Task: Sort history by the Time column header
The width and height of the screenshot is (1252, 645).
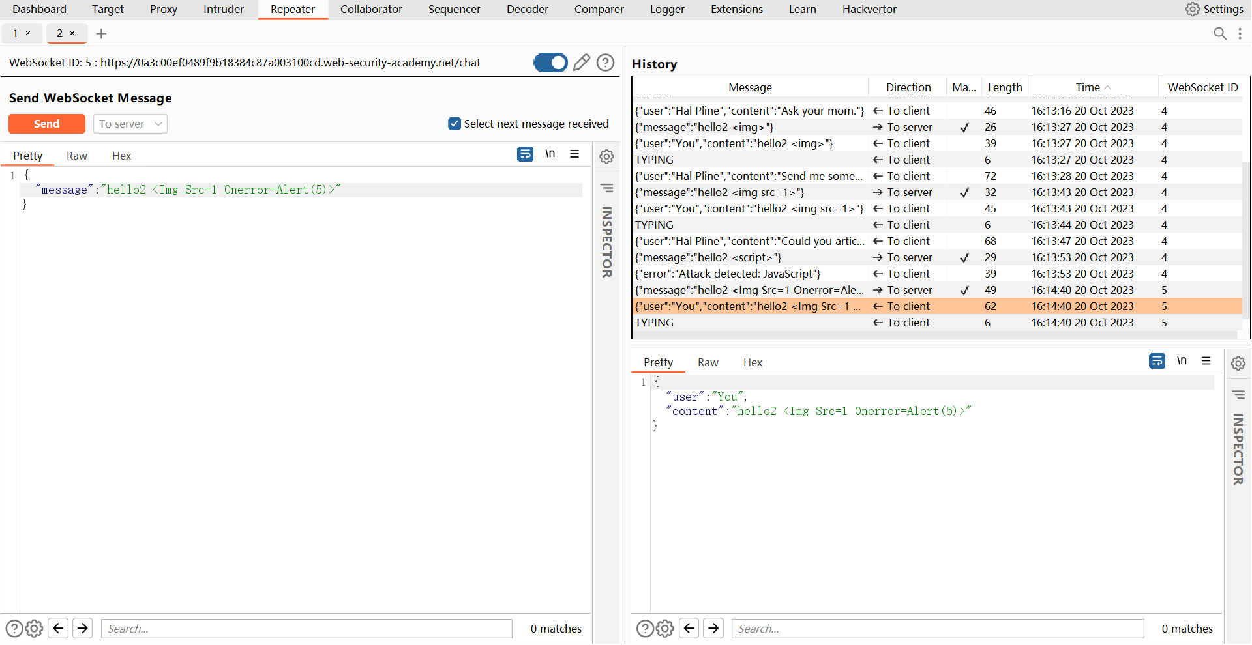Action: (x=1088, y=87)
